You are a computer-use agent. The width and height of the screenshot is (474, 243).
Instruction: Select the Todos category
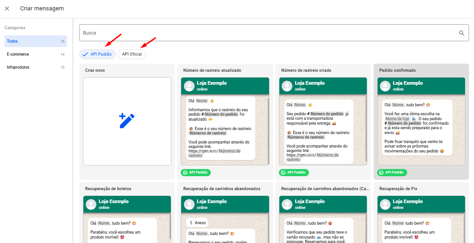[35, 41]
